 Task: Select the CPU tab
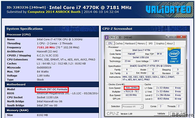110,43
